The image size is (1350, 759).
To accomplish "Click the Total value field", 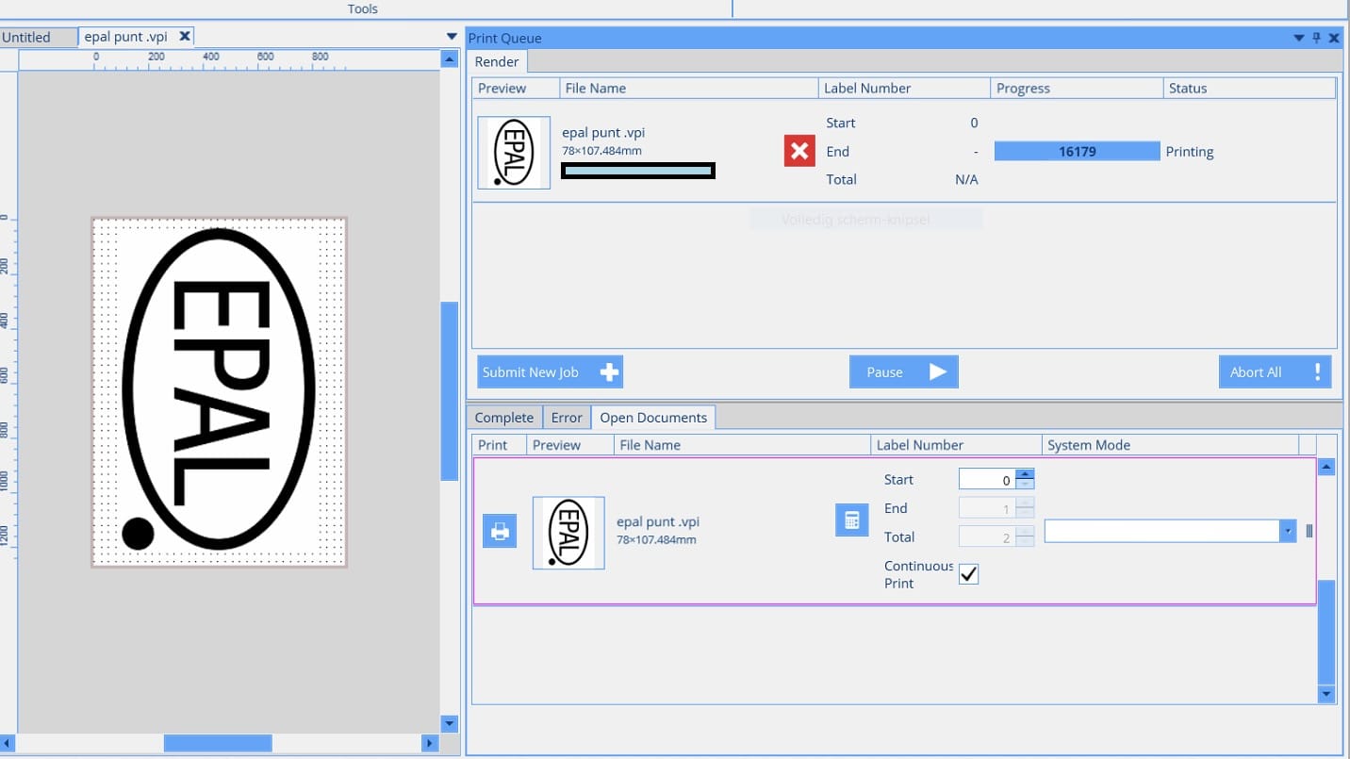I will [x=987, y=536].
